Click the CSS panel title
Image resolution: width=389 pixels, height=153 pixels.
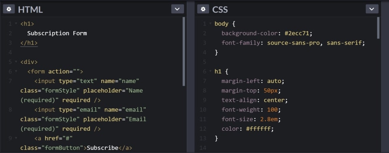(x=220, y=9)
